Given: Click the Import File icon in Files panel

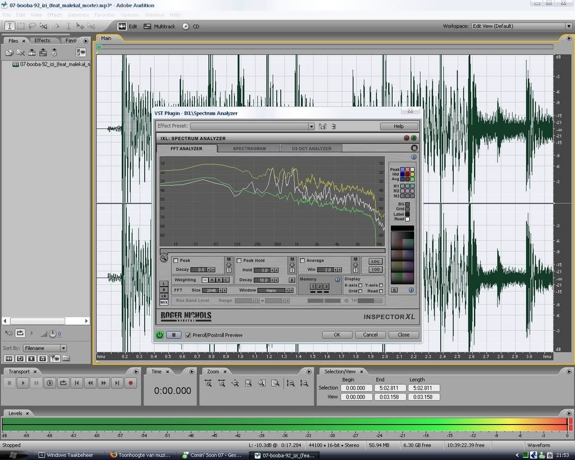Looking at the screenshot, I should tap(10, 52).
